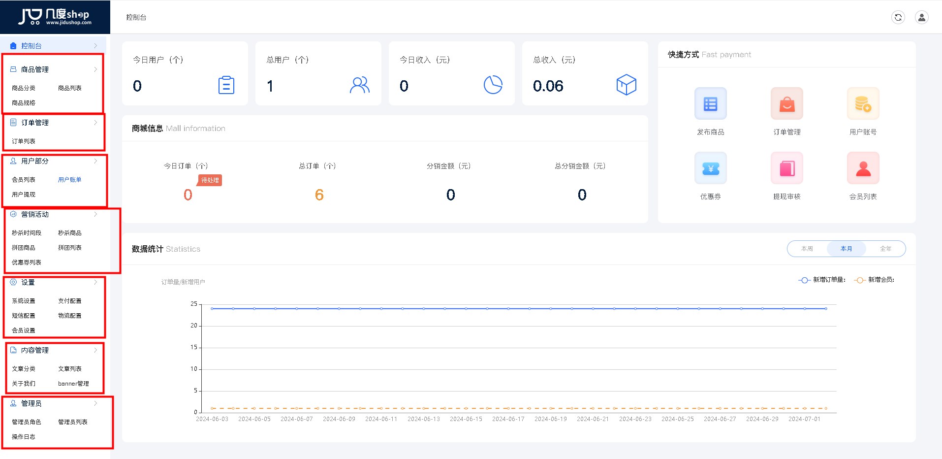Screen dimensions: 942x459
Task: Click the cube icon in 总收入 card
Action: coord(627,85)
